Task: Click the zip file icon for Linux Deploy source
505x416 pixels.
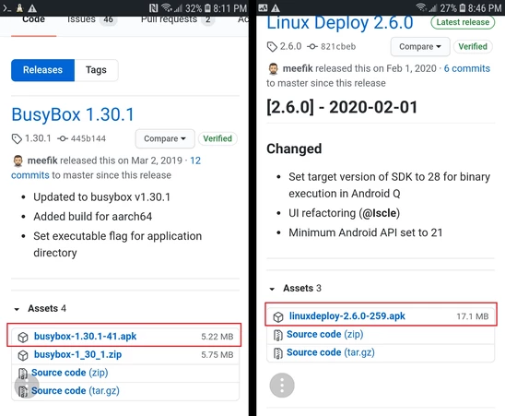Action: point(277,335)
